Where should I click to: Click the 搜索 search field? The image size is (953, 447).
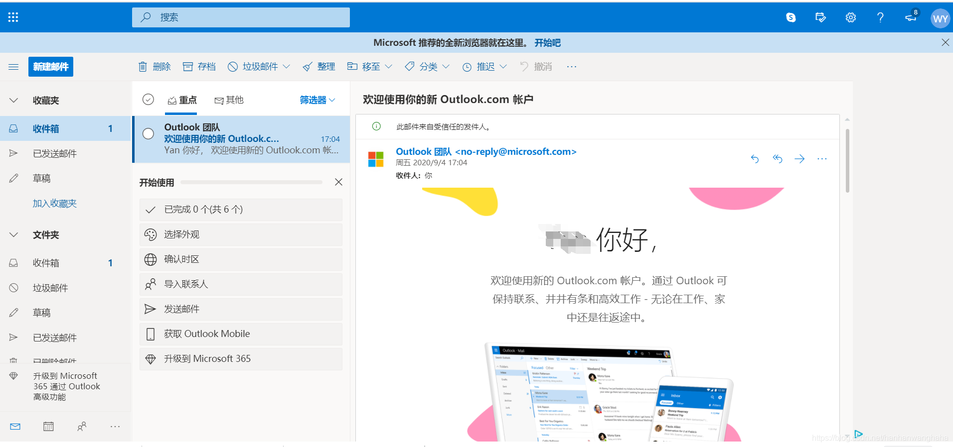(x=241, y=17)
